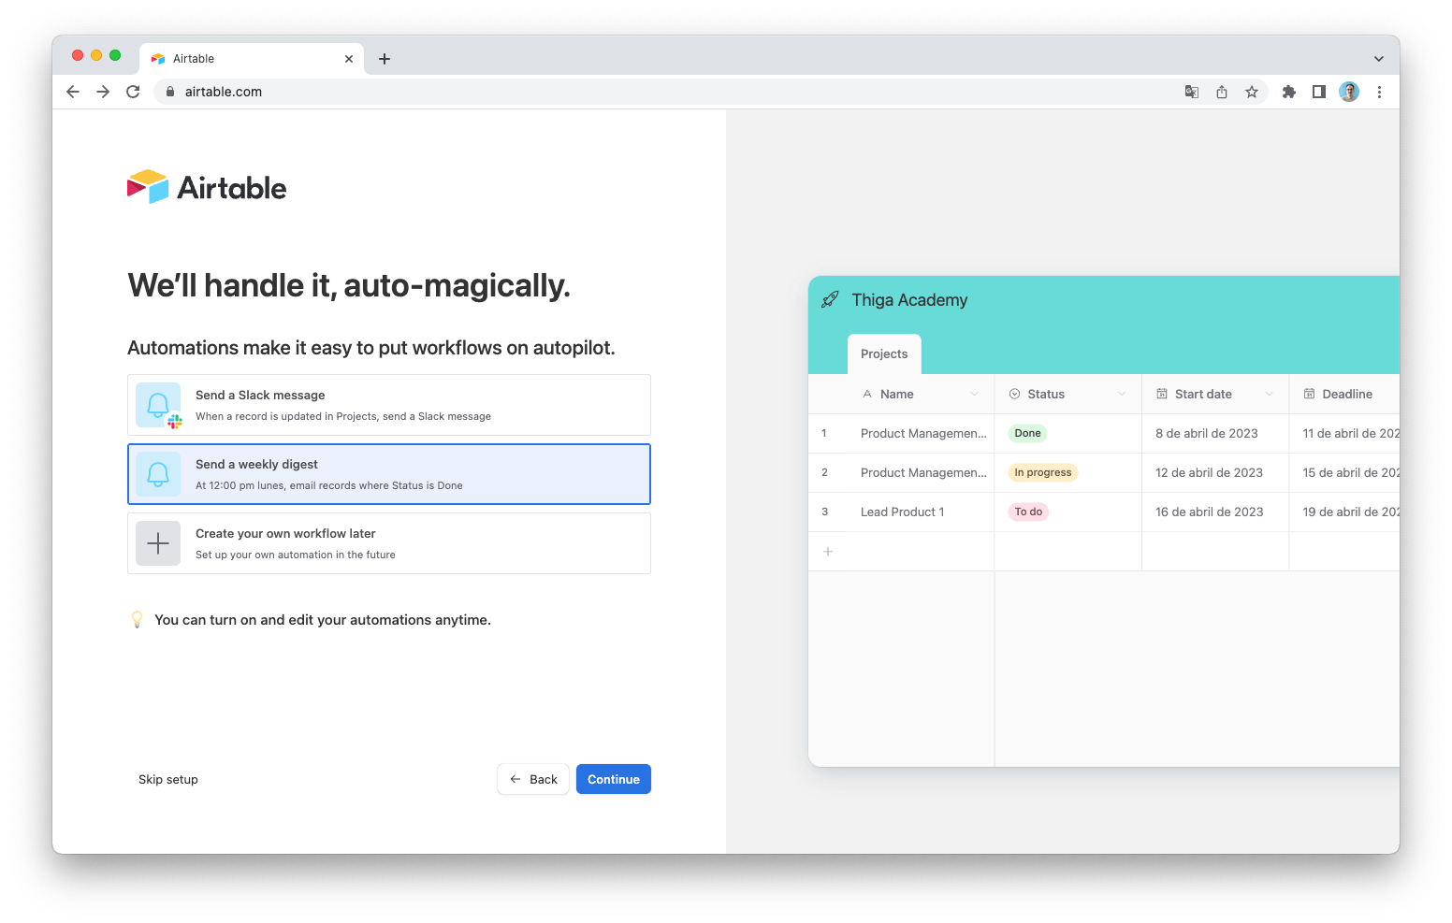Screen dimensions: 1452x923
Task: Select the Send a weekly digest automation
Action: (388, 473)
